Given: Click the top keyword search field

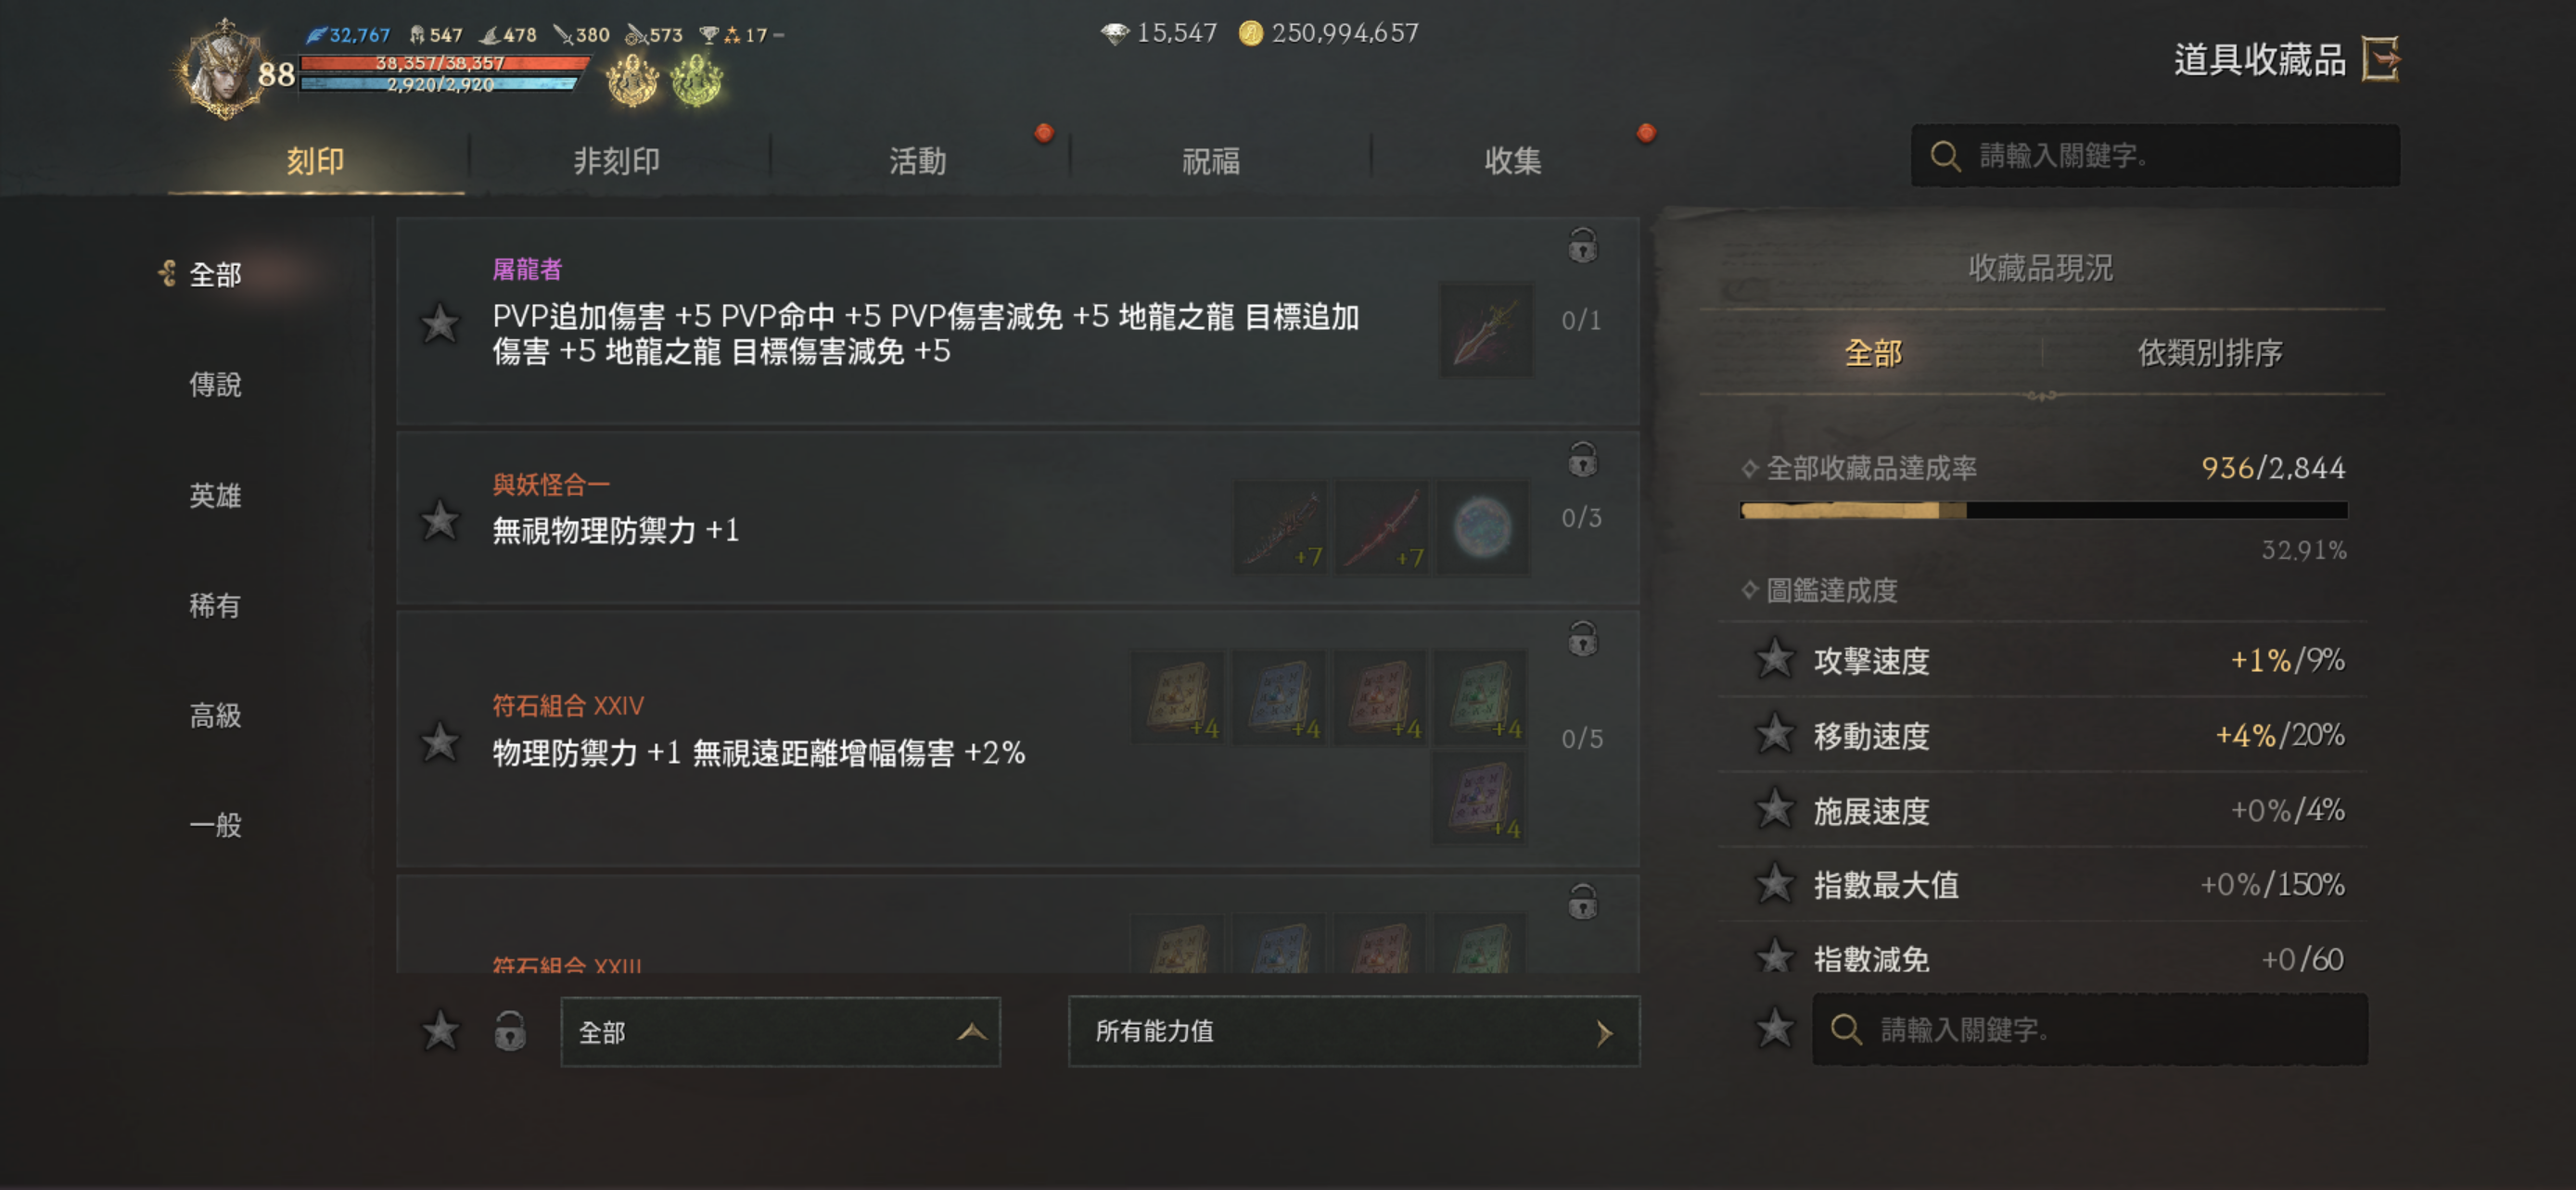Looking at the screenshot, I should coord(2155,156).
